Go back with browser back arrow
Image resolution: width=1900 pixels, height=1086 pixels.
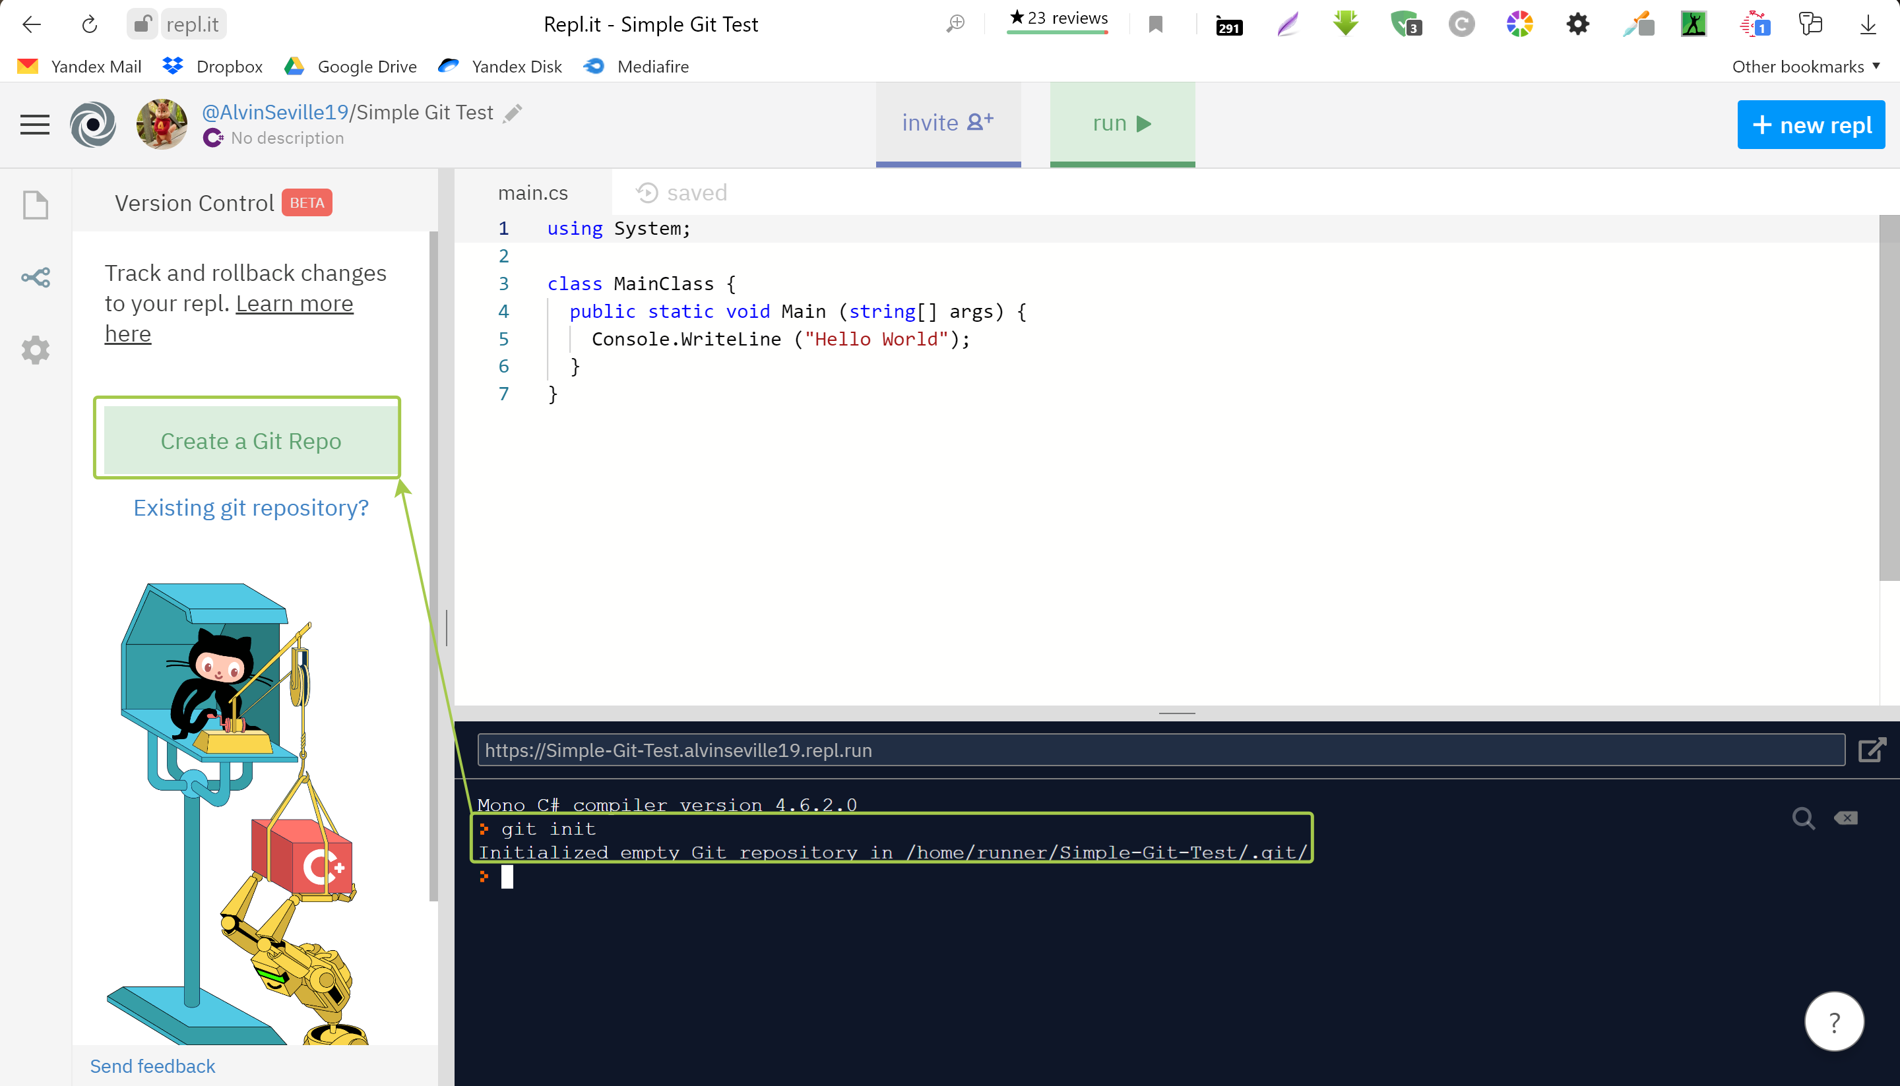tap(32, 24)
